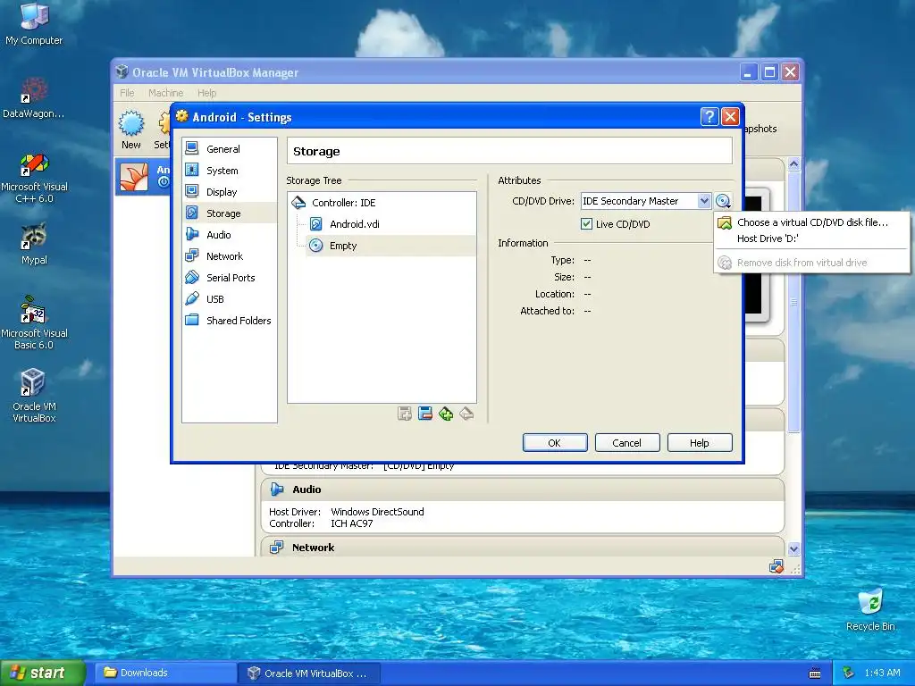
Task: Select the Storage settings category
Action: pos(229,213)
